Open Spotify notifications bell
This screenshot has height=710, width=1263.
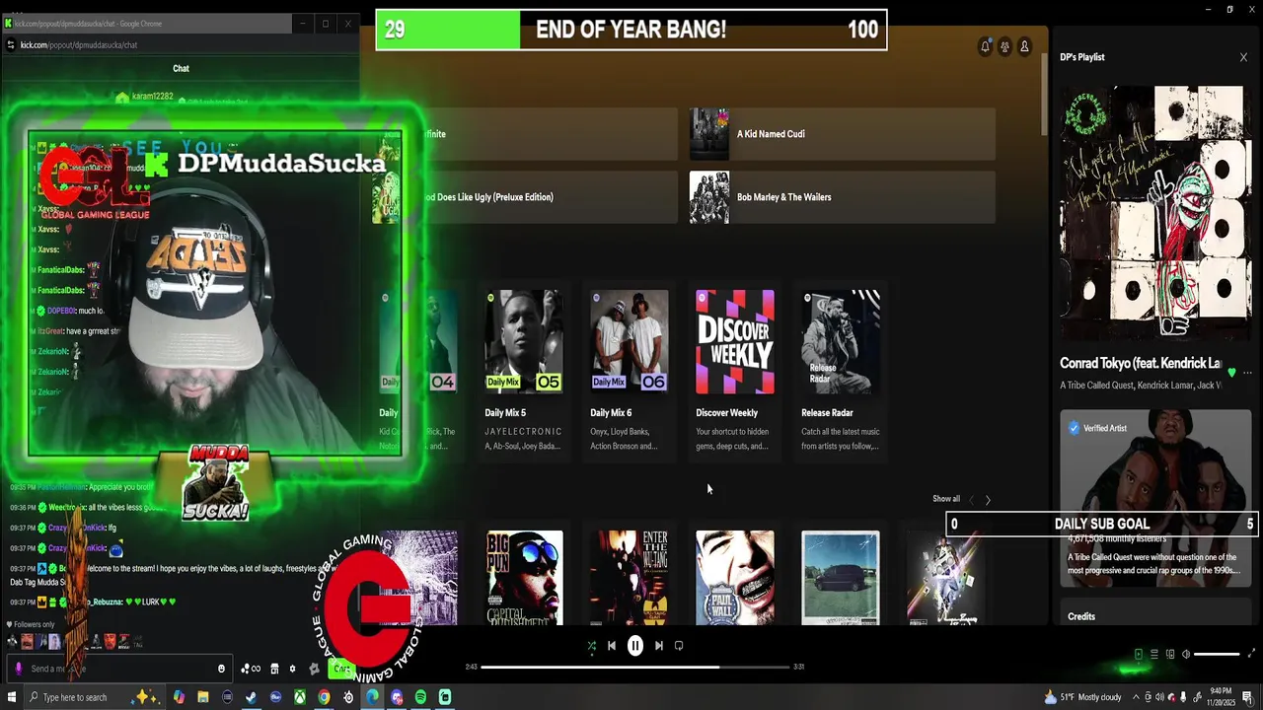pos(985,46)
